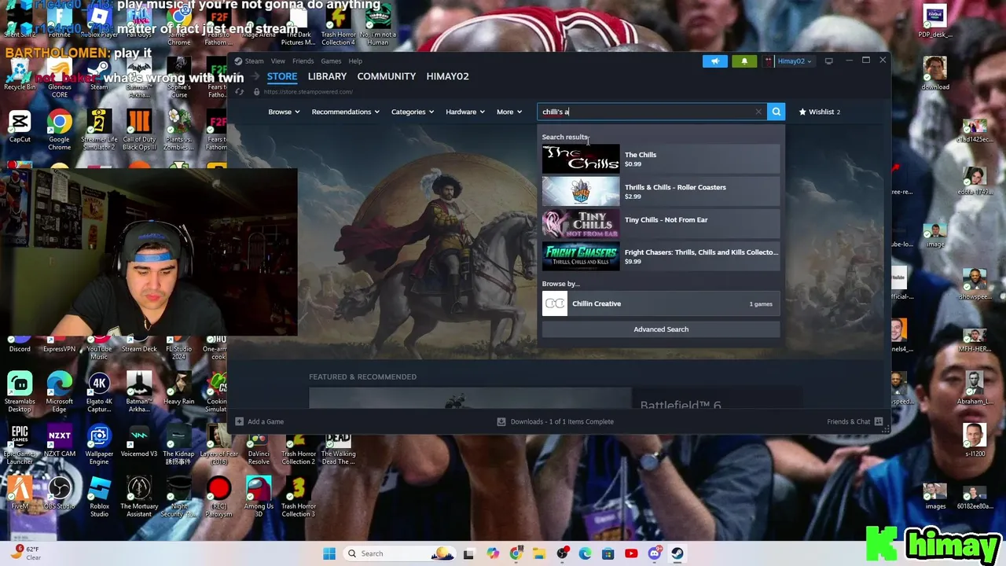Screen dimensions: 1006x566
Task: Select Tiny Chills - Not From Ear result
Action: click(660, 223)
